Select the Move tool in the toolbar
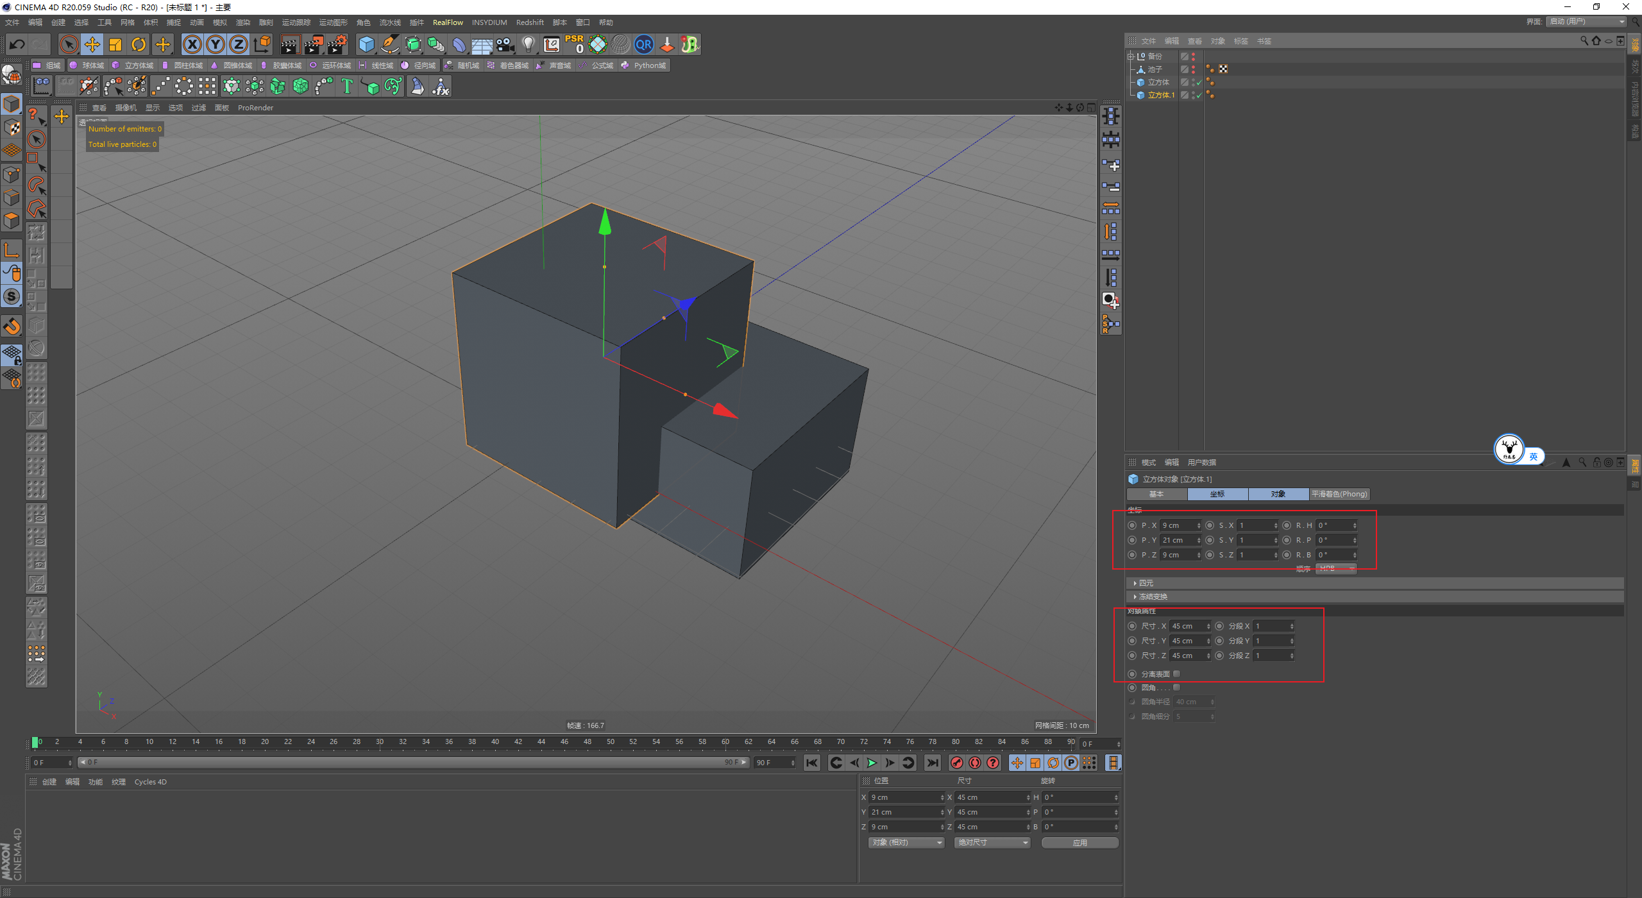 click(x=92, y=44)
